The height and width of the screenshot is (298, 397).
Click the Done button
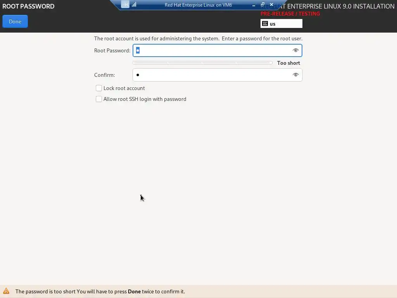click(15, 21)
